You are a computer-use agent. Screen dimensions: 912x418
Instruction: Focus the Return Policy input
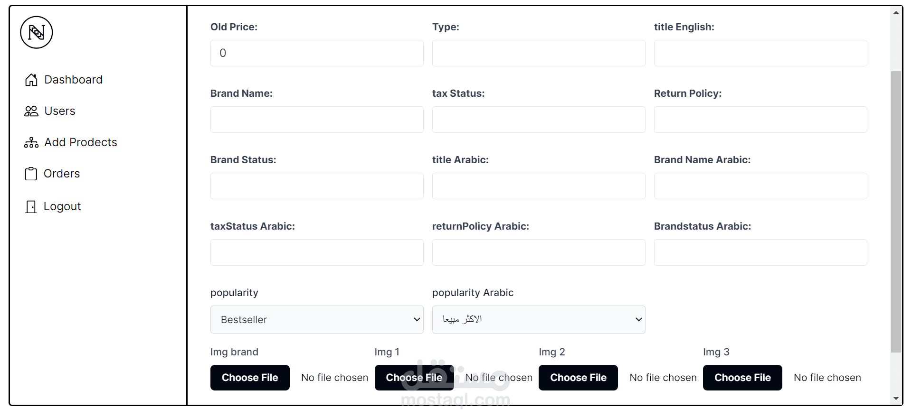point(760,120)
